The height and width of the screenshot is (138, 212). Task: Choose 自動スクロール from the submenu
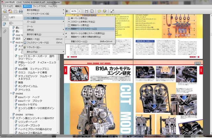90,41
